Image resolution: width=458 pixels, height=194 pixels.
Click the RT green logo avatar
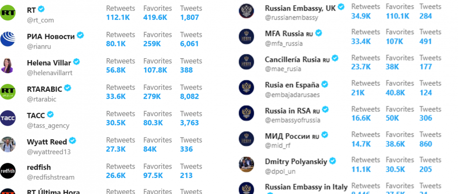pos(8,13)
